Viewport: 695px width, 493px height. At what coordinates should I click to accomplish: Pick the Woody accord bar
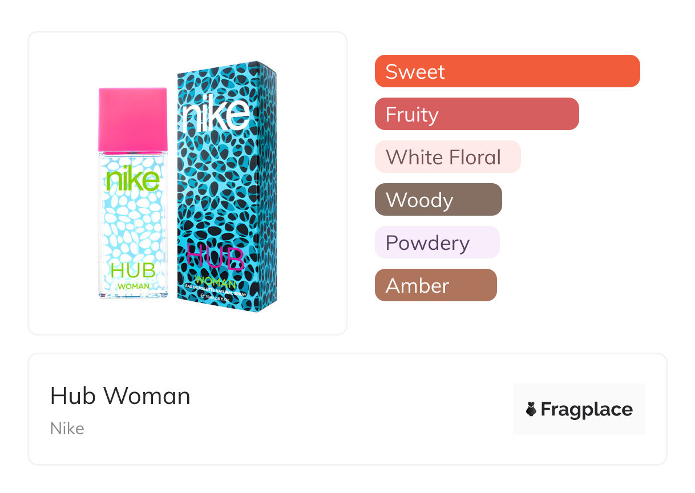pos(438,200)
